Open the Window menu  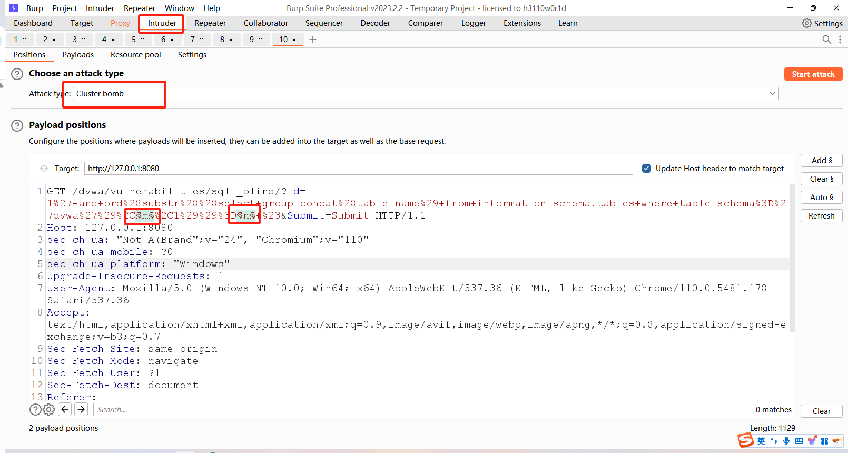pyautogui.click(x=180, y=8)
